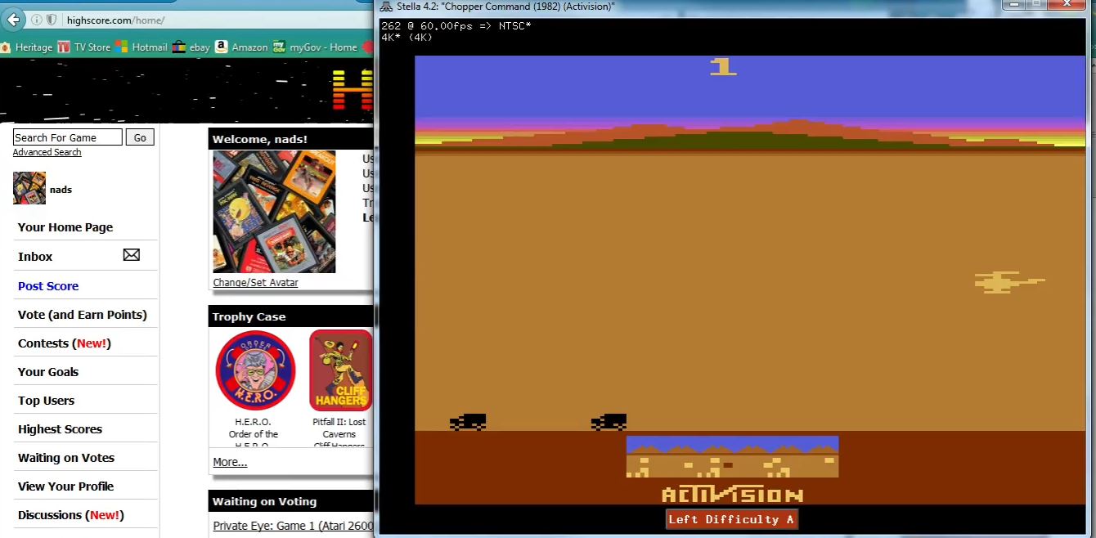Screen dimensions: 1096x538
Task: Open the H.E.R.O. trophy badge
Action: point(255,370)
